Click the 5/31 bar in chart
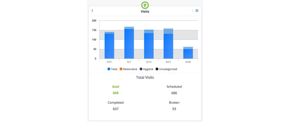 coord(109,46)
